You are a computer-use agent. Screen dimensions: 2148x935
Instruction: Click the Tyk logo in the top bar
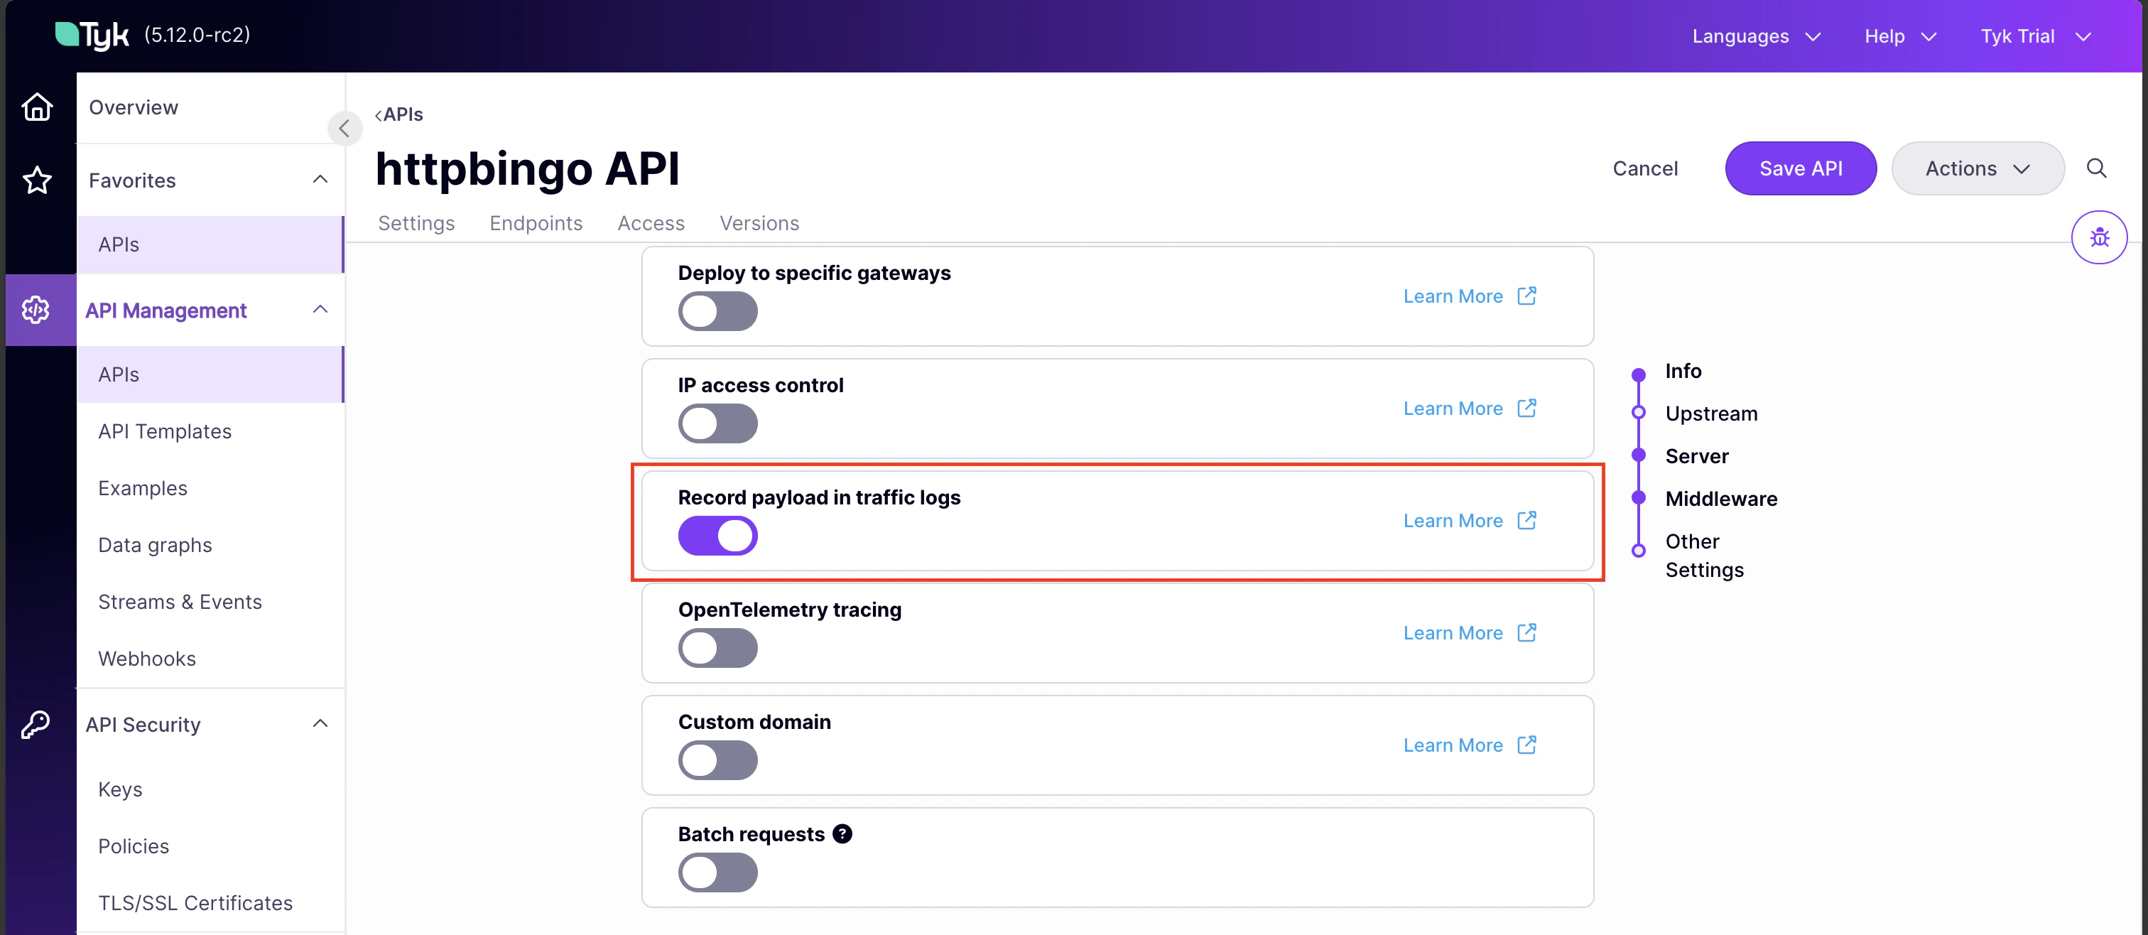[x=92, y=35]
